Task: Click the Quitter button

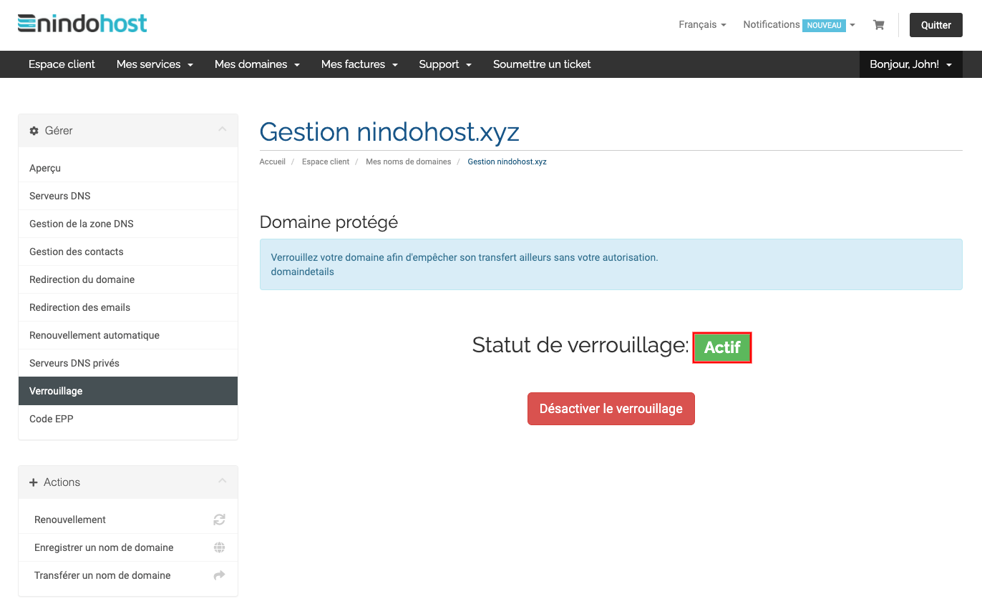Action: (x=935, y=25)
